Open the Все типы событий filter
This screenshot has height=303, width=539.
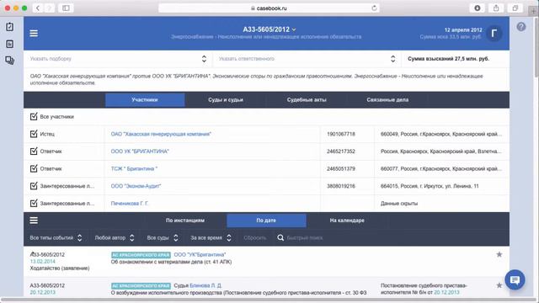(56, 237)
